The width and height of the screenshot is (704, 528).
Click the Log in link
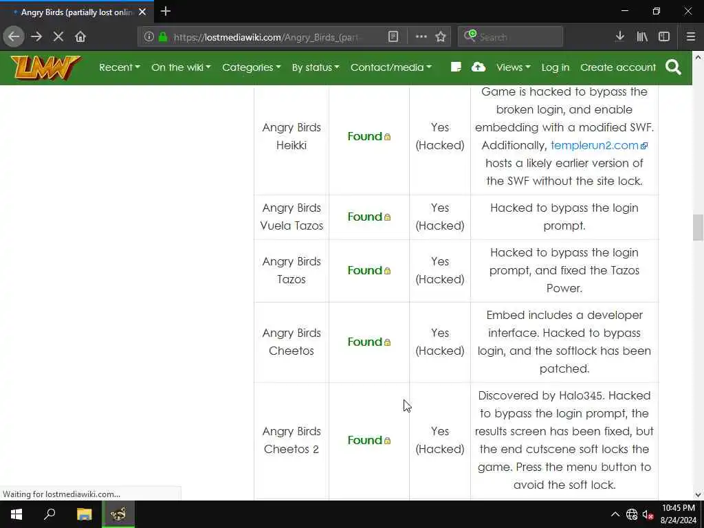555,67
